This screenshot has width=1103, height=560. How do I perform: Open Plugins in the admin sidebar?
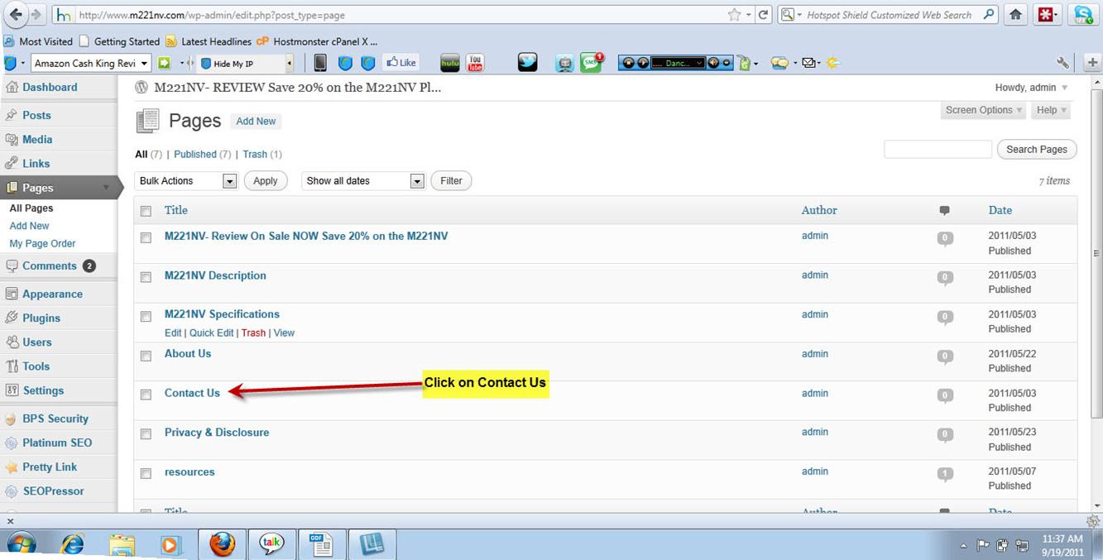[x=41, y=318]
